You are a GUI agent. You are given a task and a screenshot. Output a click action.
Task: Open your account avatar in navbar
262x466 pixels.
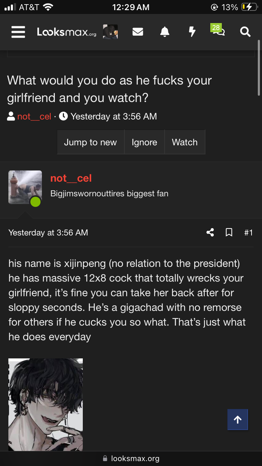coord(110,32)
